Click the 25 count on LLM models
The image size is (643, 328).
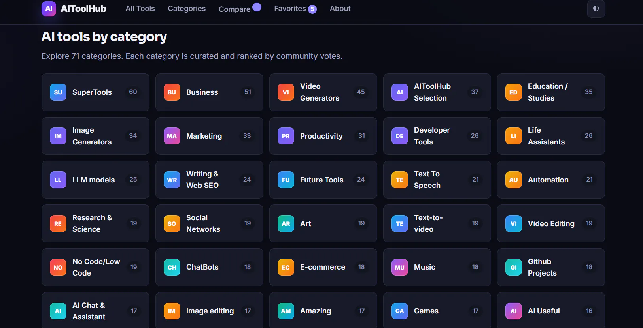click(133, 180)
